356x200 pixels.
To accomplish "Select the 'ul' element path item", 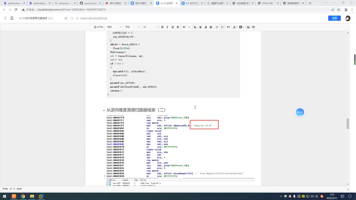I will (x=11, y=189).
